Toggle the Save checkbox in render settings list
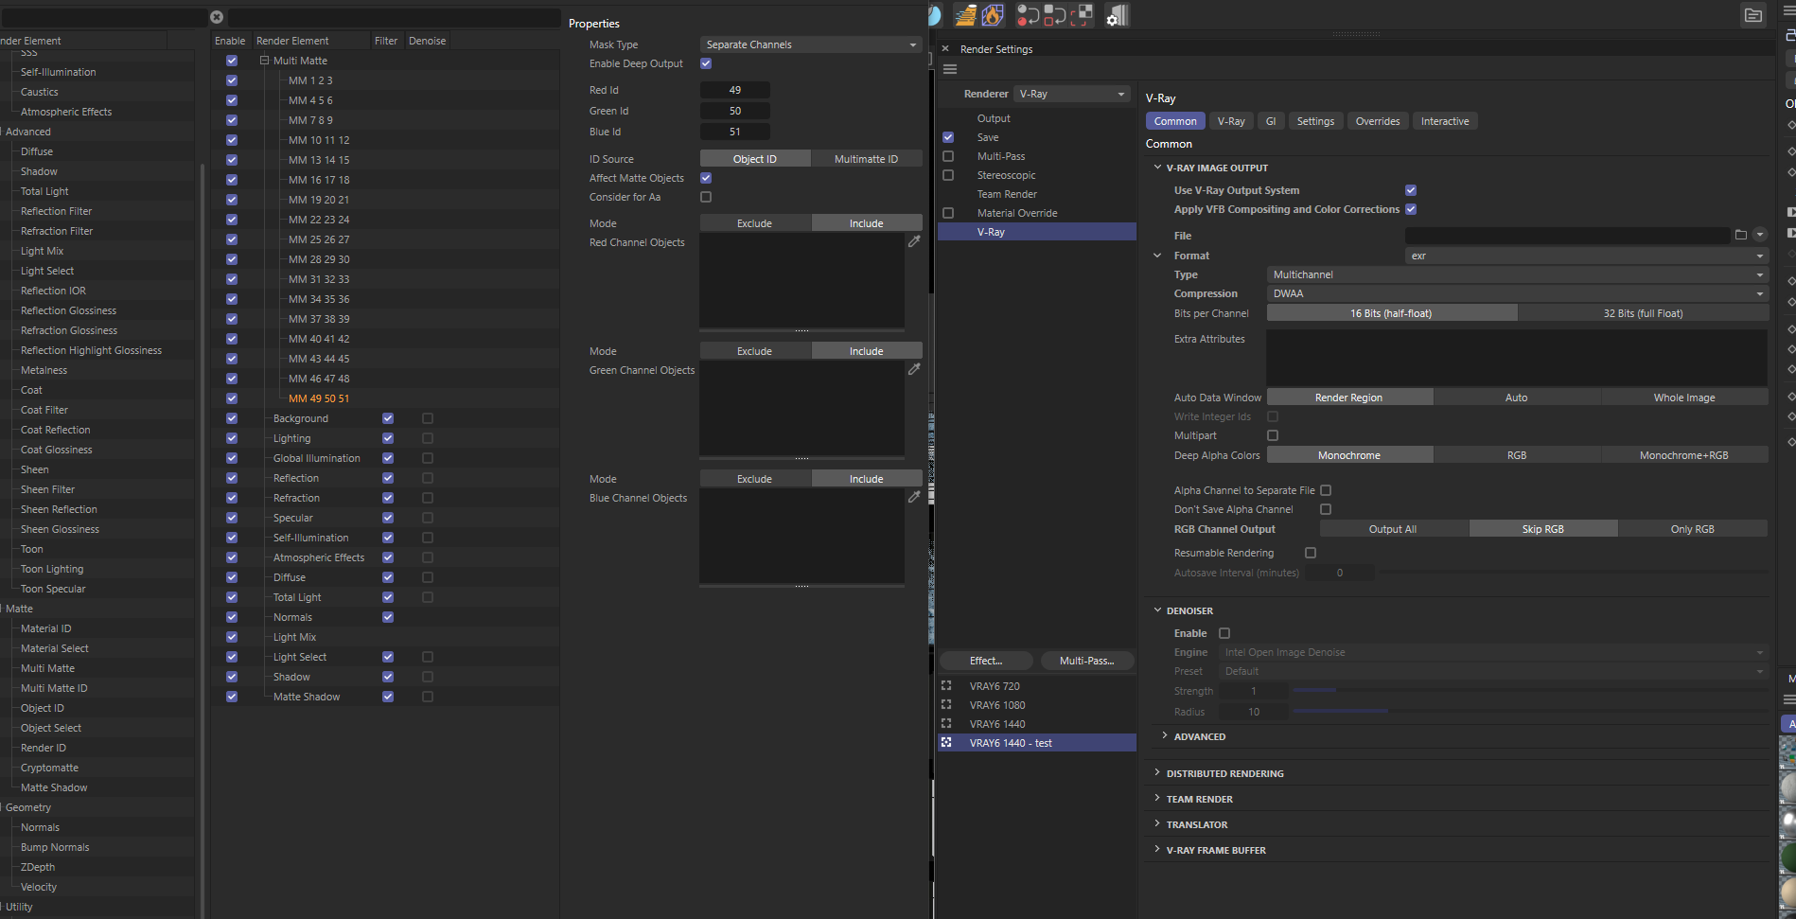The width and height of the screenshot is (1796, 919). click(x=948, y=137)
